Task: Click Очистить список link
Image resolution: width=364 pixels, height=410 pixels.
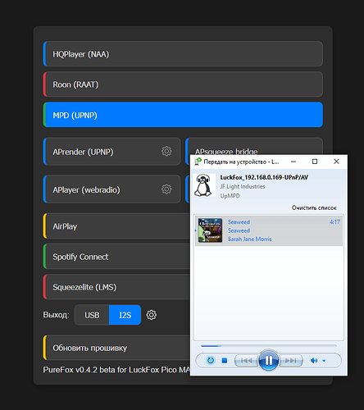Action: 314,207
